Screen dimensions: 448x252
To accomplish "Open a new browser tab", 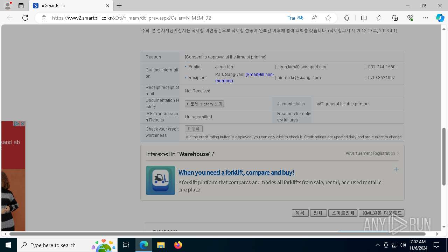I will coord(119,6).
